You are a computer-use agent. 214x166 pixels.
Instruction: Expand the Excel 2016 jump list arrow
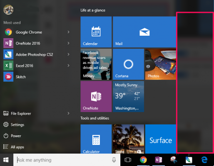[x=68, y=66]
